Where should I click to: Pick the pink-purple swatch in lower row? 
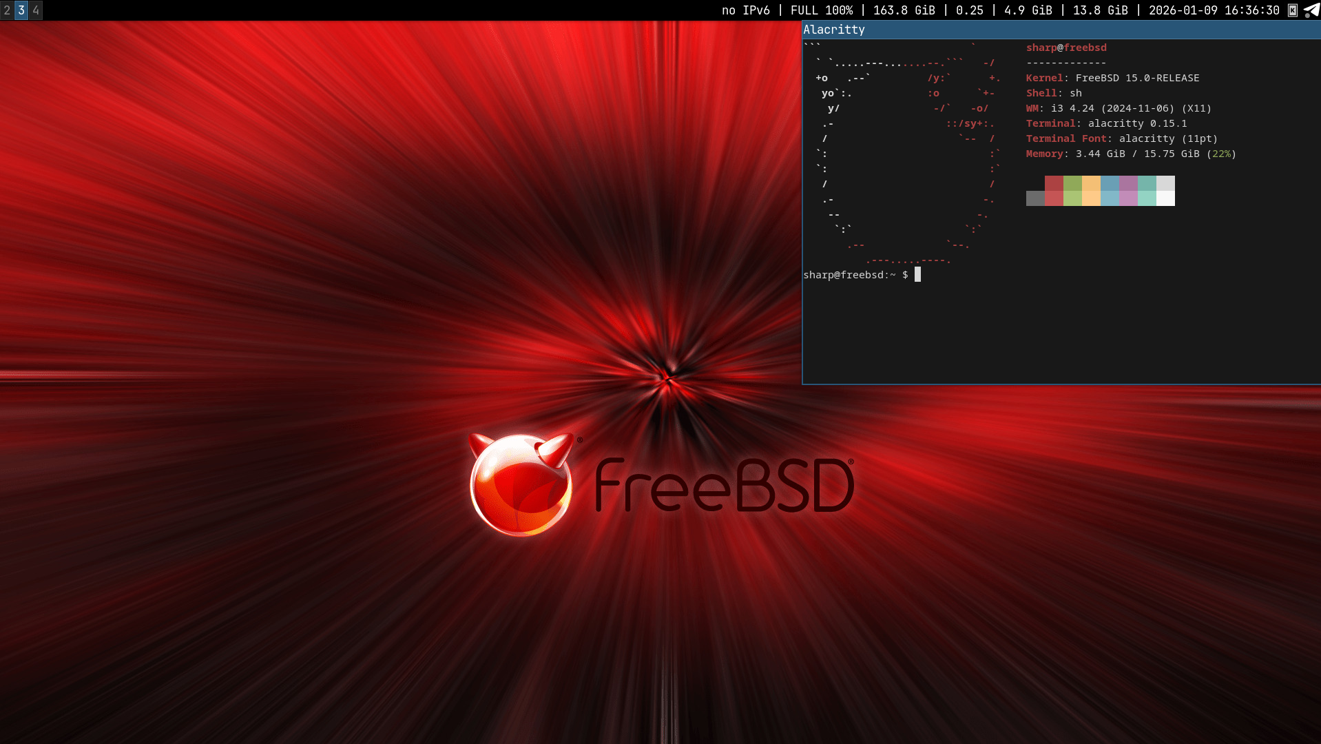coord(1128,198)
